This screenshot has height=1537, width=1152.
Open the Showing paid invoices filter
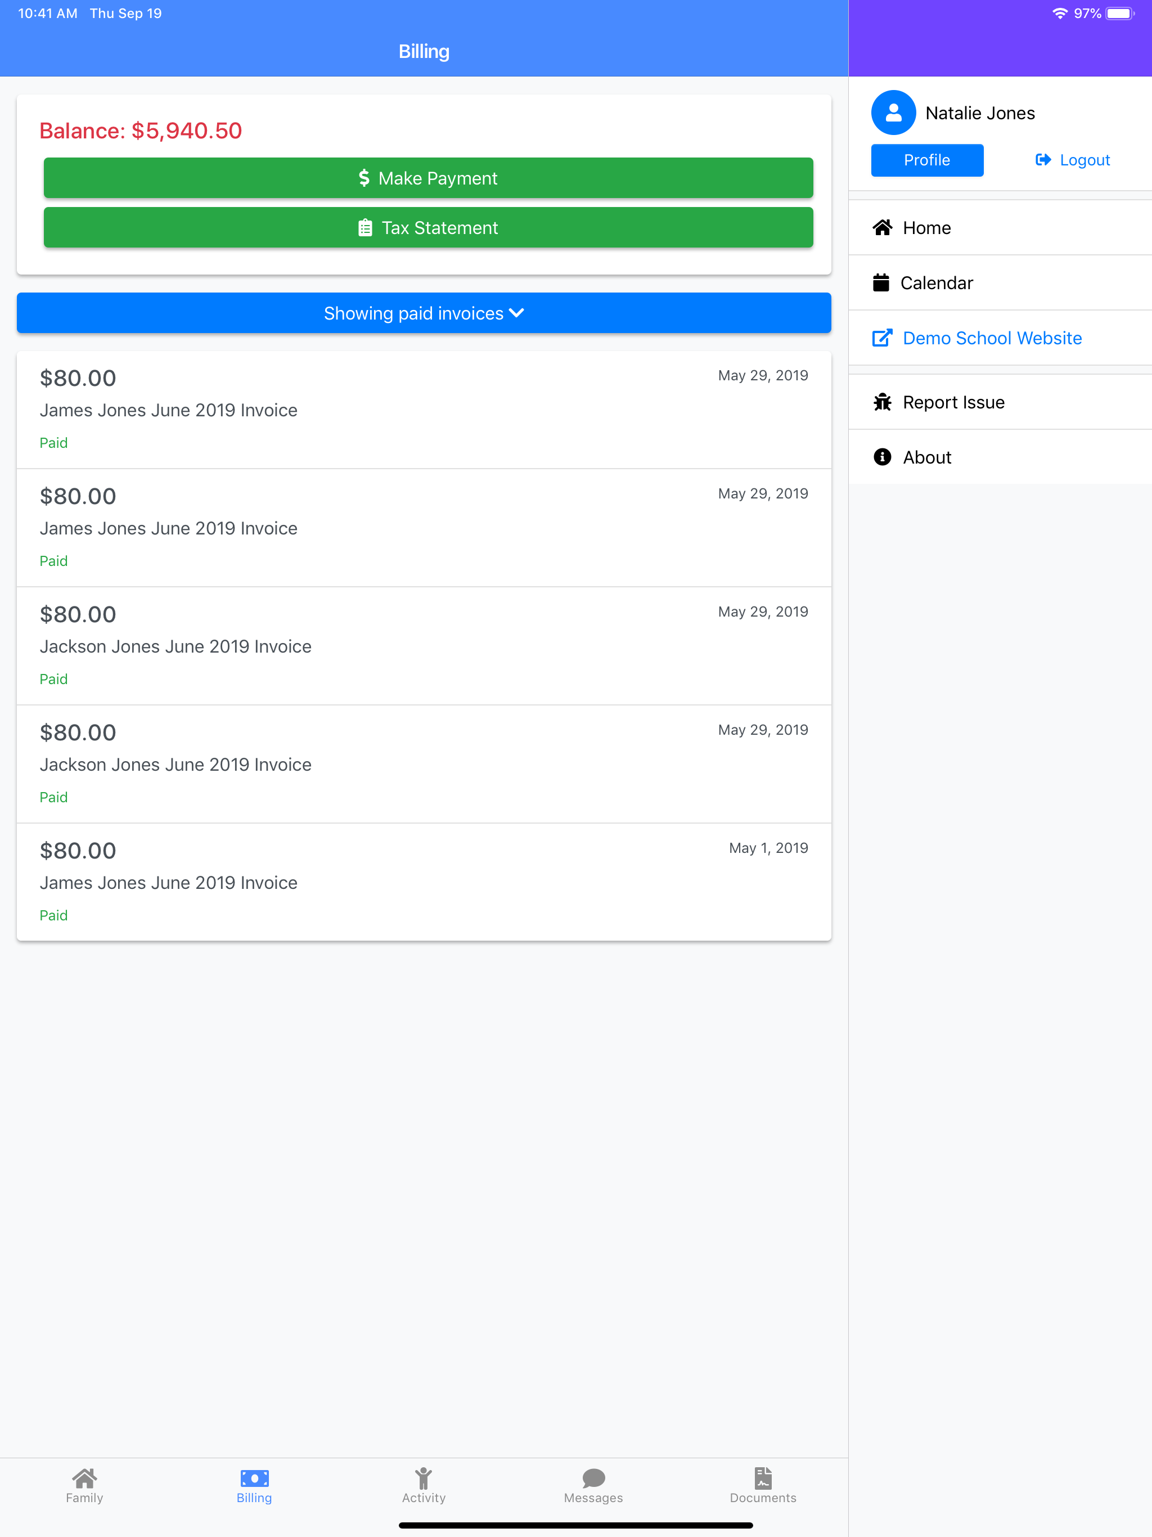[424, 313]
